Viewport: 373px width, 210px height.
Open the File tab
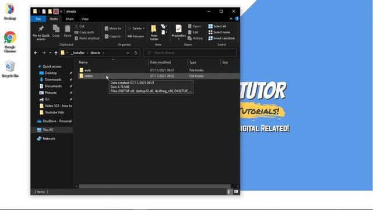[38, 19]
